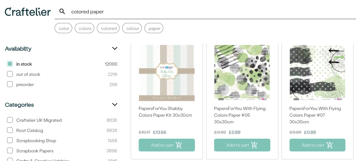
Task: Pick the "paper" suggestion chip
Action: point(154,28)
